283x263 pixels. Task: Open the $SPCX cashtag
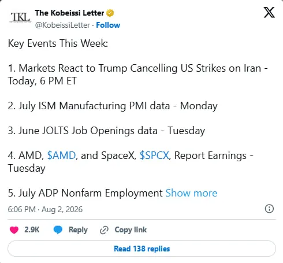(154, 155)
